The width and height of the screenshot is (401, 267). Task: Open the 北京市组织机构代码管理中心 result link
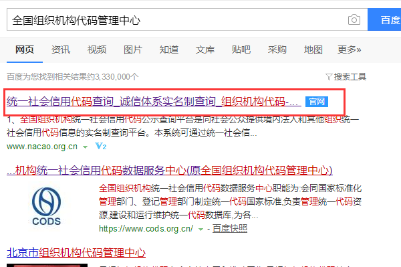(x=76, y=253)
